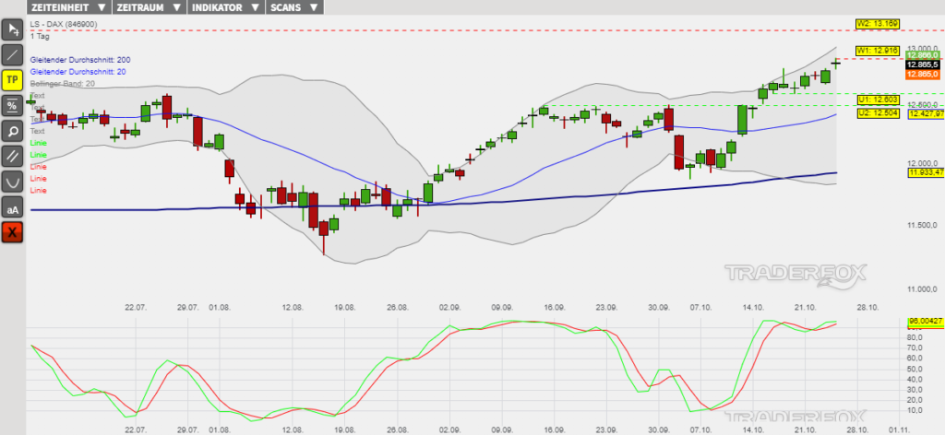945x435 pixels.
Task: Select the U1: 12.603 support label
Action: click(x=877, y=100)
